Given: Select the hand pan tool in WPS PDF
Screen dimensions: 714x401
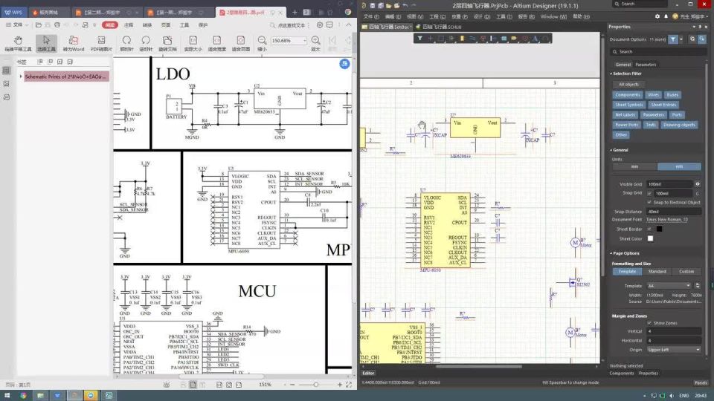Looking at the screenshot, I should pyautogui.click(x=18, y=43).
